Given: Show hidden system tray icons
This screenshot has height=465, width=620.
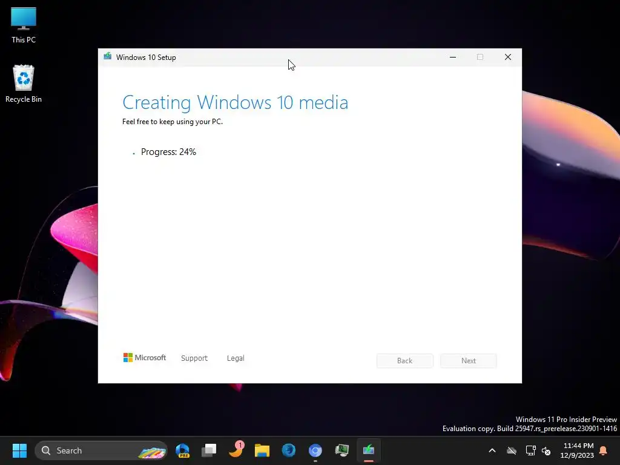Looking at the screenshot, I should (492, 450).
